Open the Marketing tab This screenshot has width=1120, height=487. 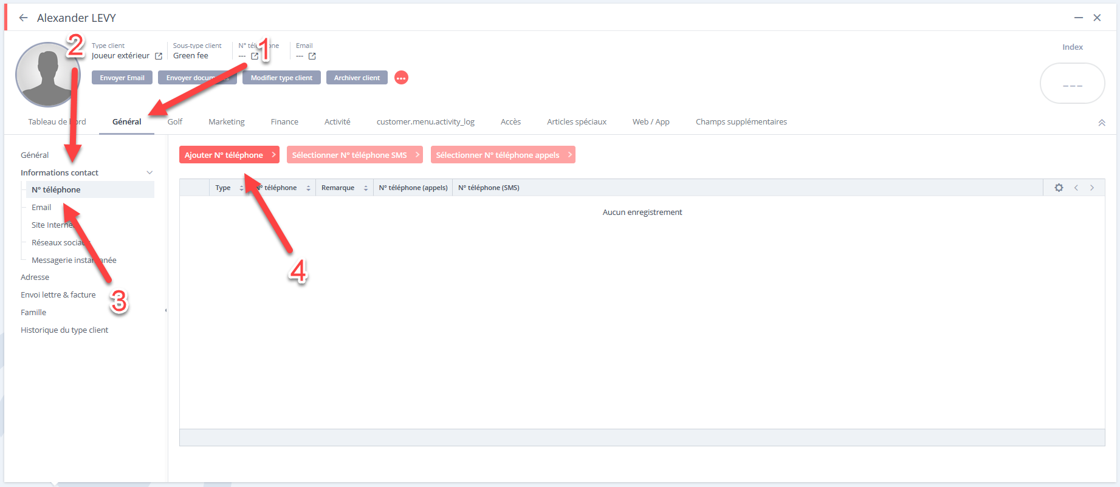pos(227,121)
